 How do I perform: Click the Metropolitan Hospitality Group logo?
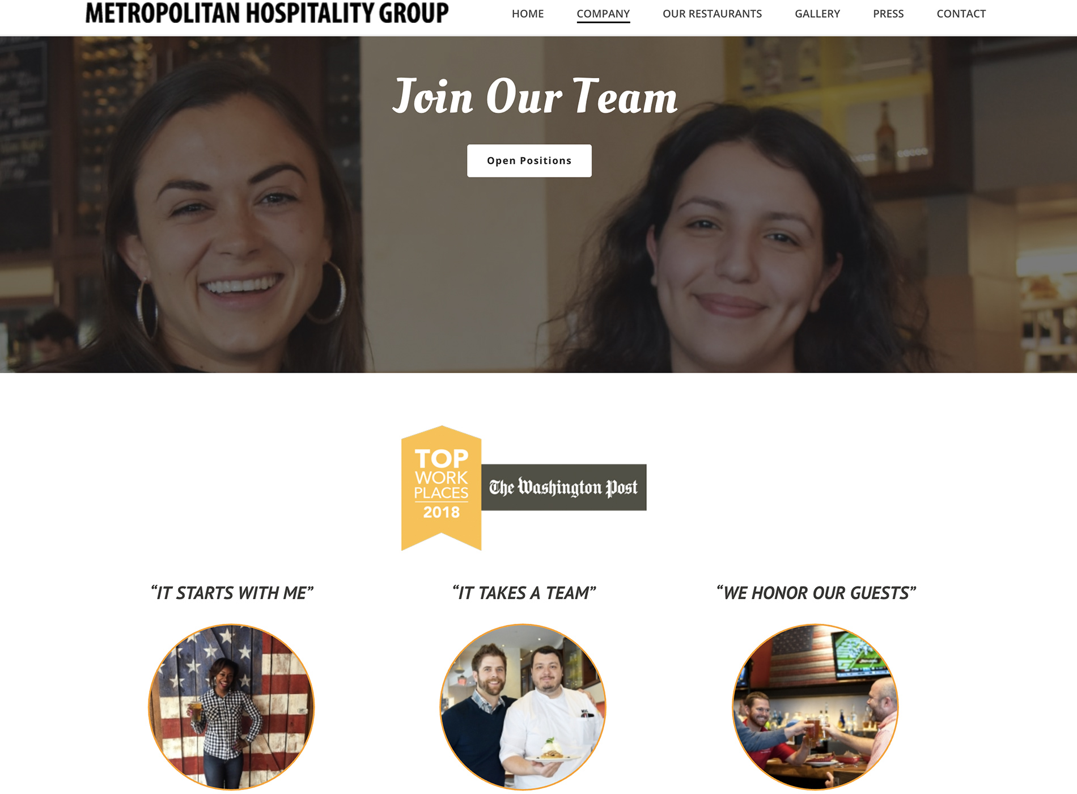tap(267, 14)
